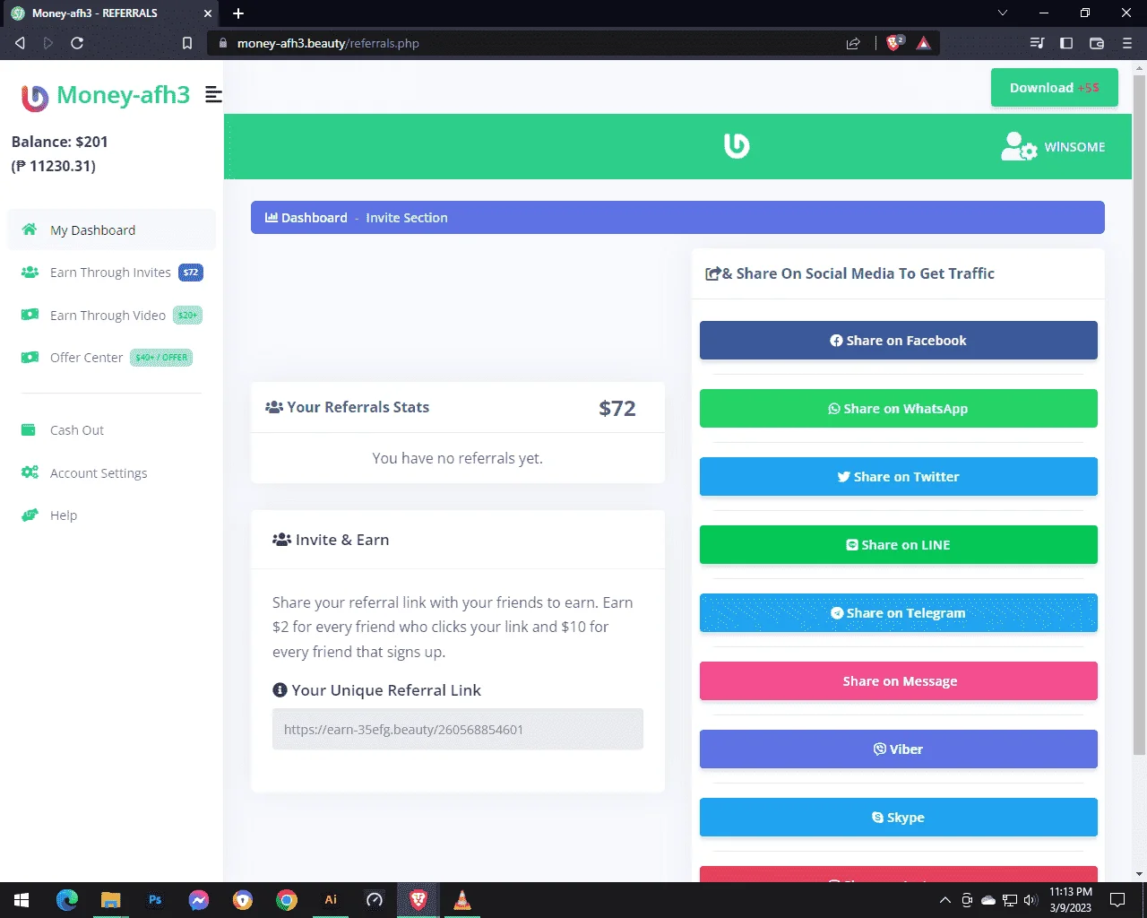1147x918 pixels.
Task: Open the tab search dropdown arrow
Action: point(1003,13)
